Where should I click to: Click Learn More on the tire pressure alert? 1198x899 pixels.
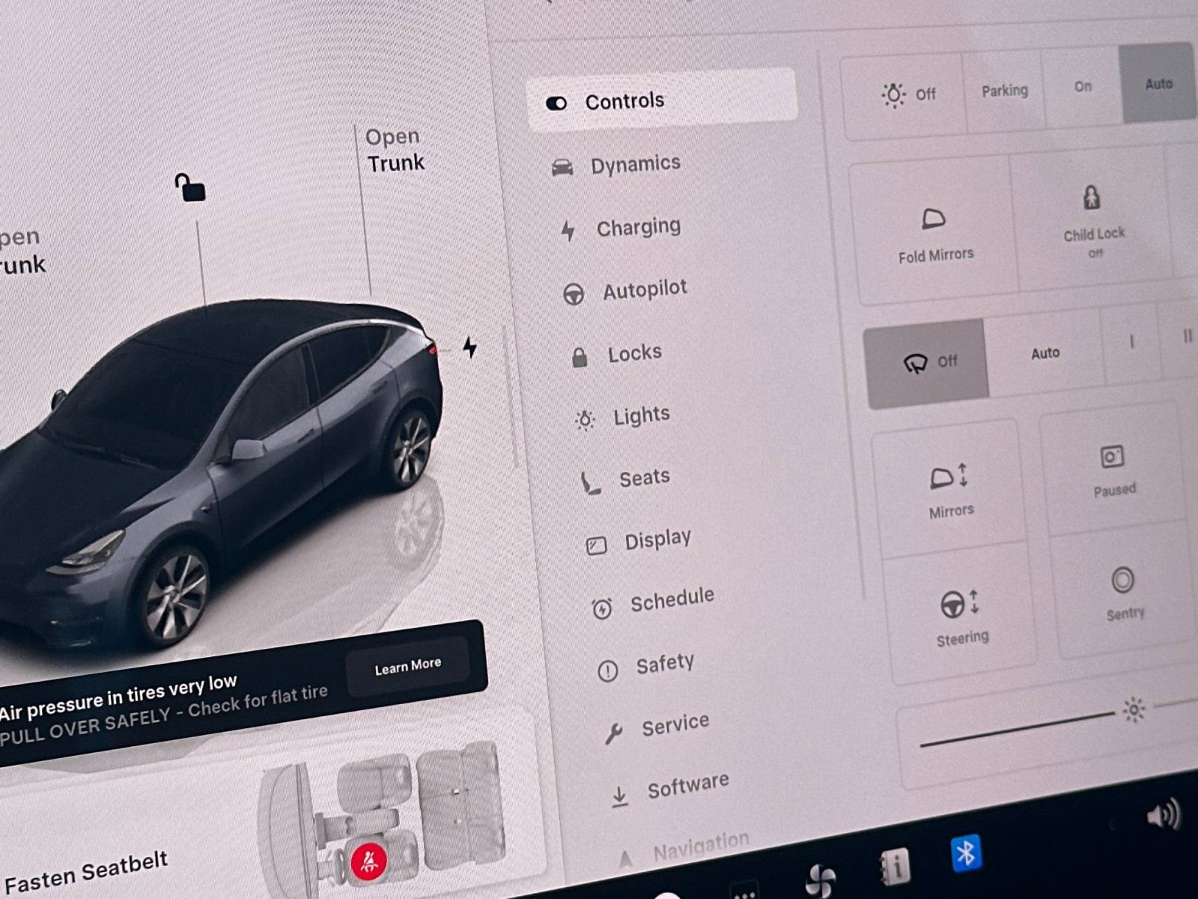point(408,666)
